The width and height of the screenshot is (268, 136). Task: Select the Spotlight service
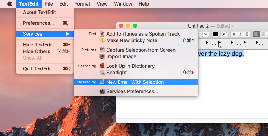pos(136,73)
